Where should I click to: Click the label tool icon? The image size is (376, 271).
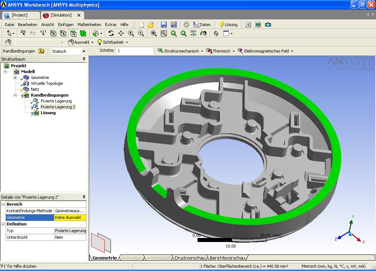(x=23, y=33)
